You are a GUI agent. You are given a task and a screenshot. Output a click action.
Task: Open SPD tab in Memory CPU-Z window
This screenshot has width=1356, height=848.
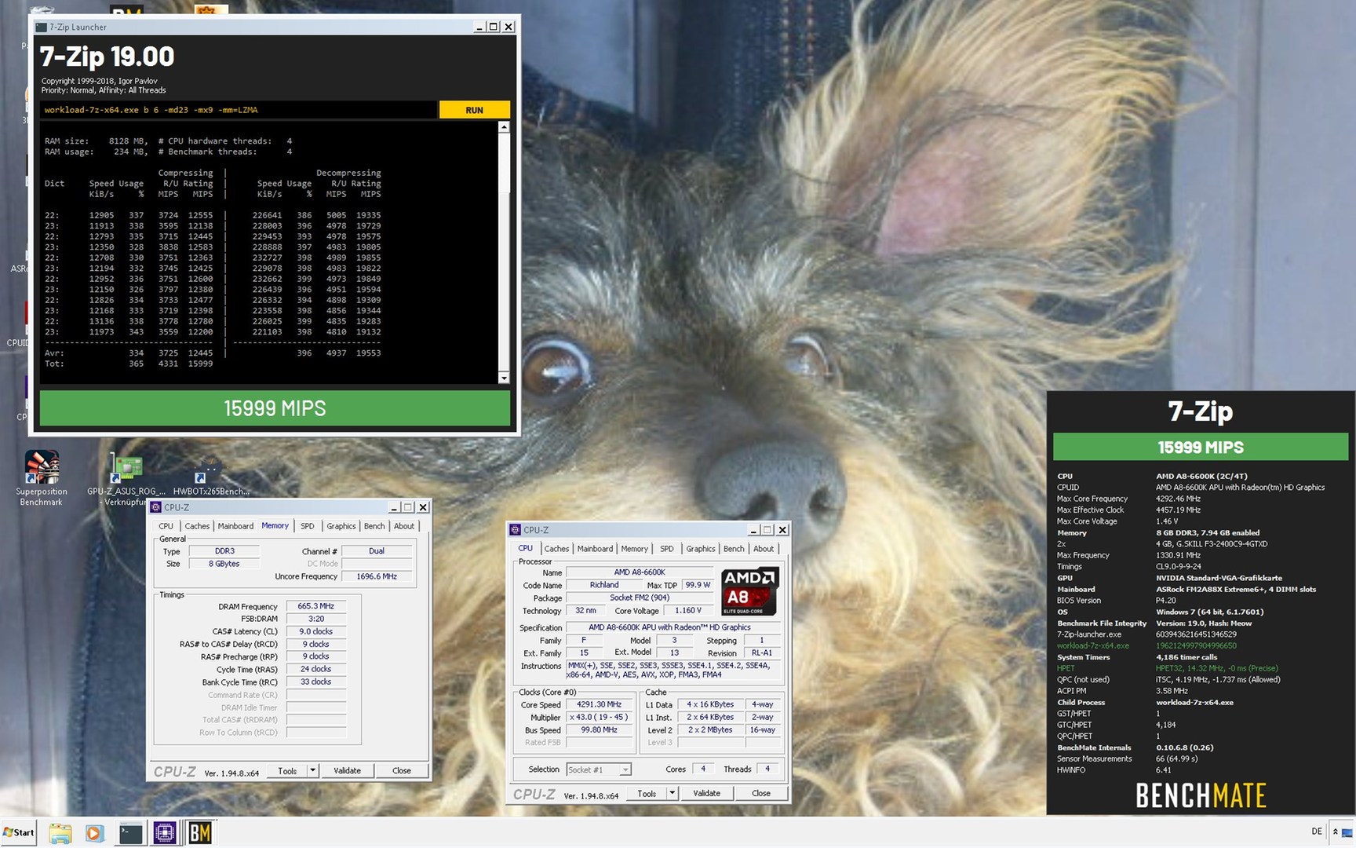click(x=308, y=526)
